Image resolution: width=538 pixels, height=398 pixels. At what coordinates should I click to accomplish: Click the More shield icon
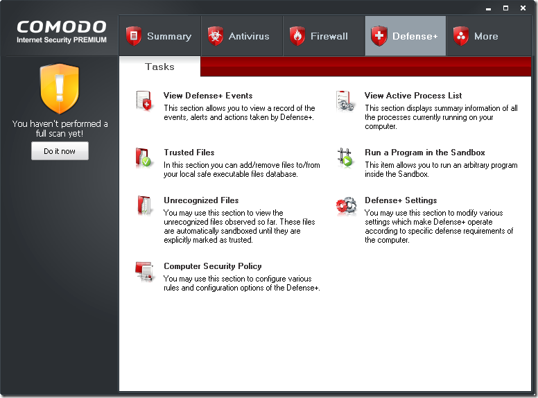(461, 36)
